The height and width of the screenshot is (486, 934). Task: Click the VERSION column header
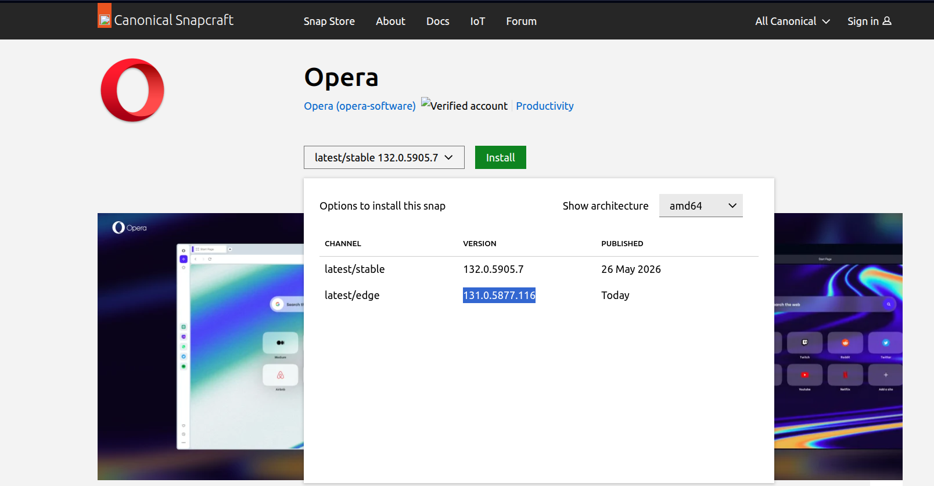point(479,243)
